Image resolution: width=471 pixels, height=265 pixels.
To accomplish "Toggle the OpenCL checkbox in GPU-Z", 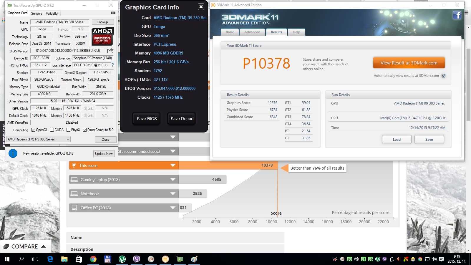I will 33,130.
